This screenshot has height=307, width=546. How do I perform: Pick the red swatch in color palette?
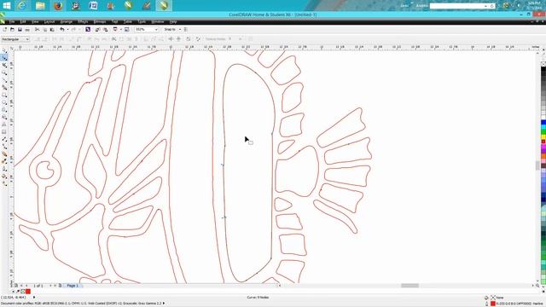tap(543, 142)
